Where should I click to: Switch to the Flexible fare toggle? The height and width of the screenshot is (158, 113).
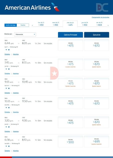click(23, 25)
